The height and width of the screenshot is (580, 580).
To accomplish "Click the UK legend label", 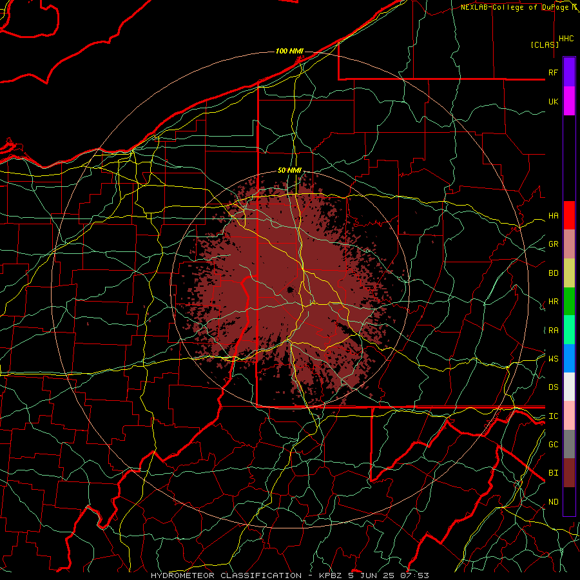I will (x=553, y=101).
